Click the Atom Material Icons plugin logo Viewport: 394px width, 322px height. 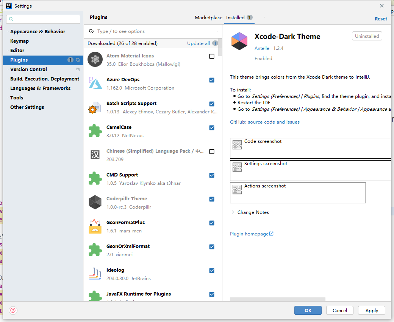coord(95,59)
